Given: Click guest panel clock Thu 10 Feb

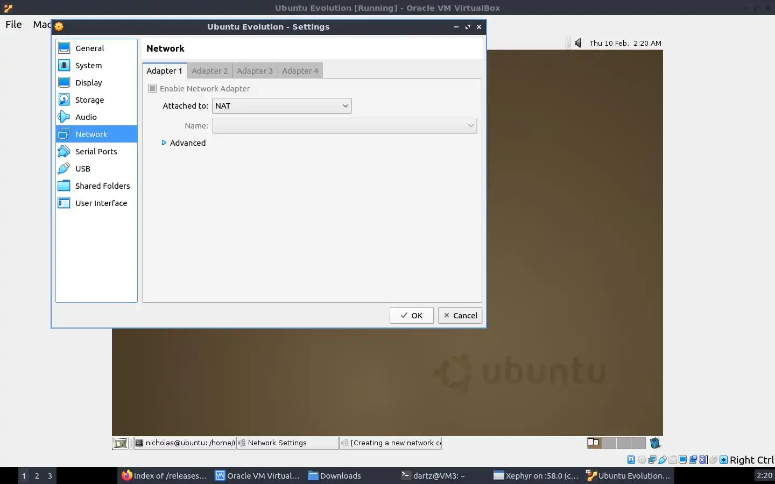Looking at the screenshot, I should point(625,43).
